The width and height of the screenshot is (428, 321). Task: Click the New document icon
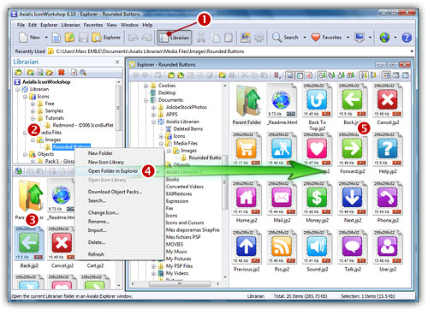pyautogui.click(x=23, y=38)
